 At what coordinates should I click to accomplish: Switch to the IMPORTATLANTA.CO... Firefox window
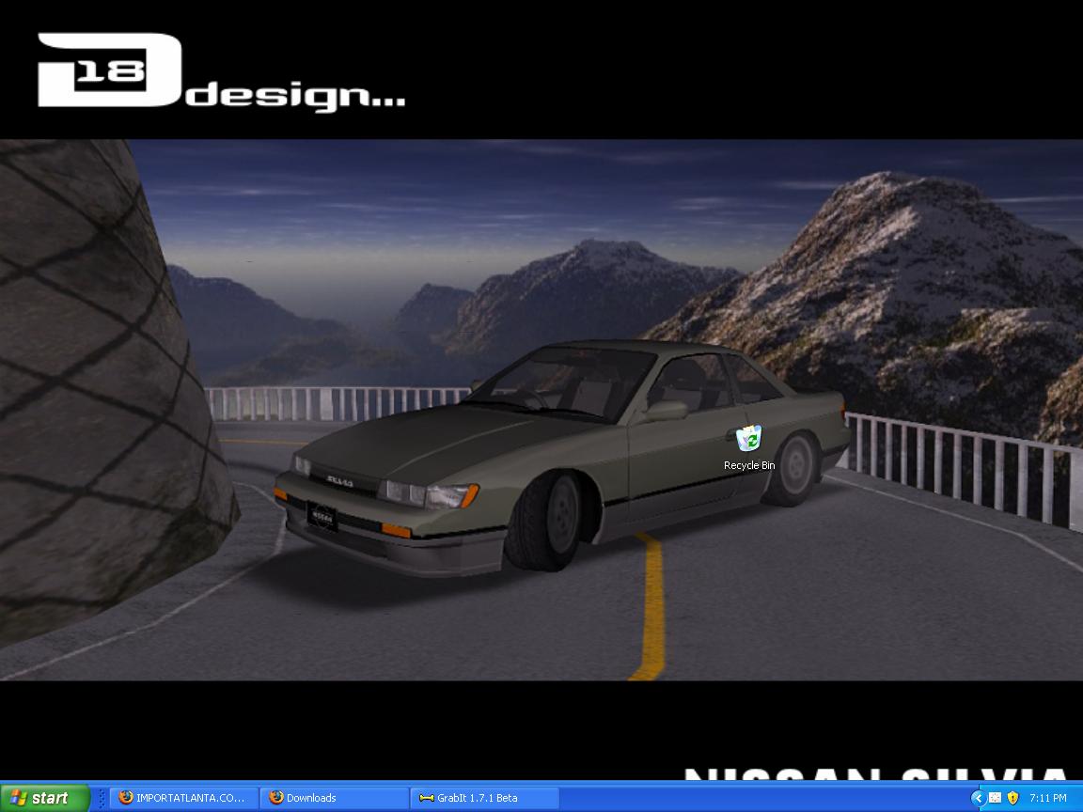(x=184, y=798)
